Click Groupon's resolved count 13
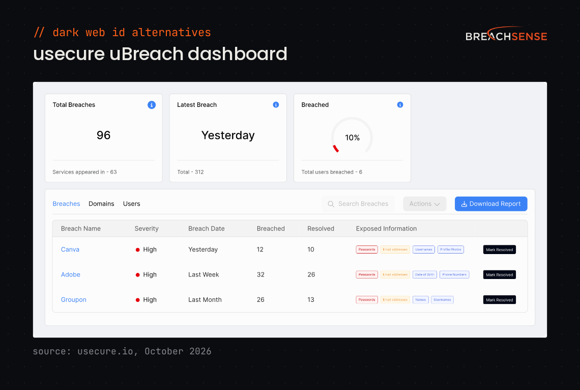 311,300
